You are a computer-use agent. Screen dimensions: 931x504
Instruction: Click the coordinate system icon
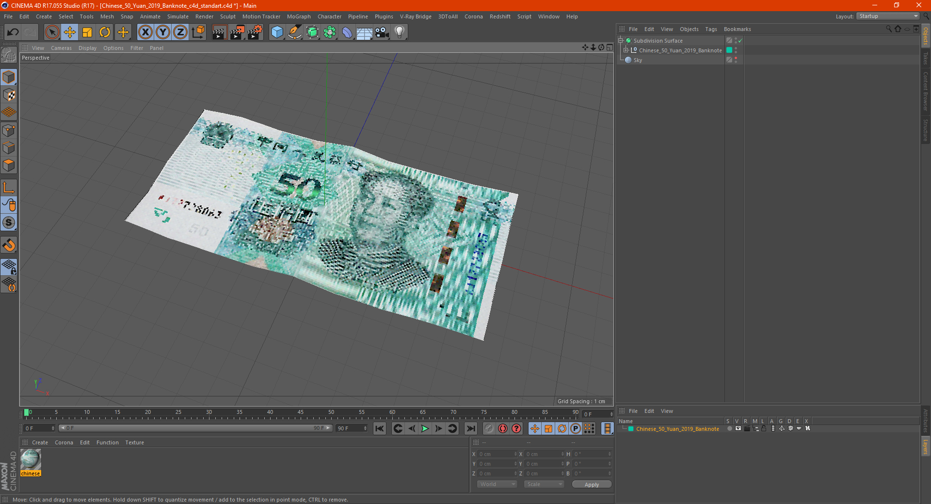[198, 32]
